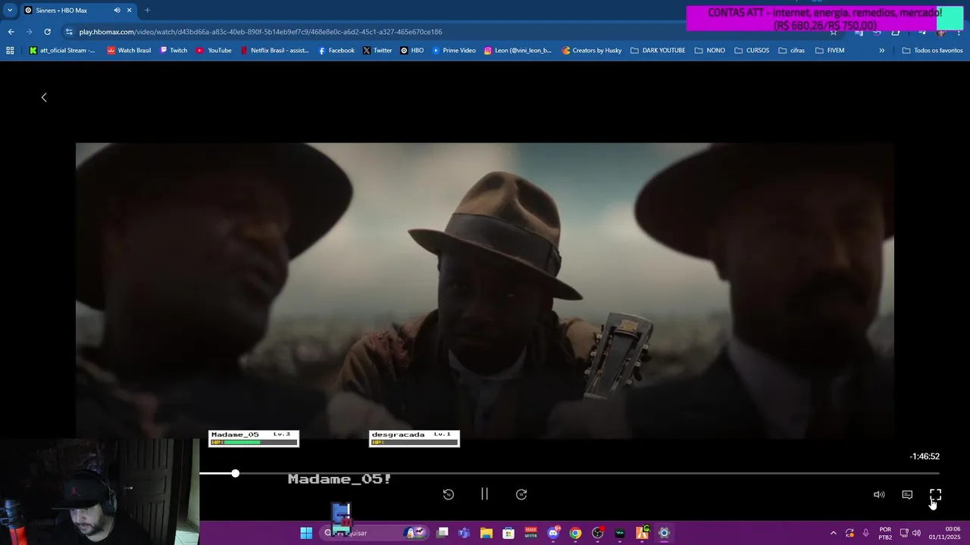The width and height of the screenshot is (970, 545).
Task: Open the Facebook bookmark
Action: pos(336,51)
